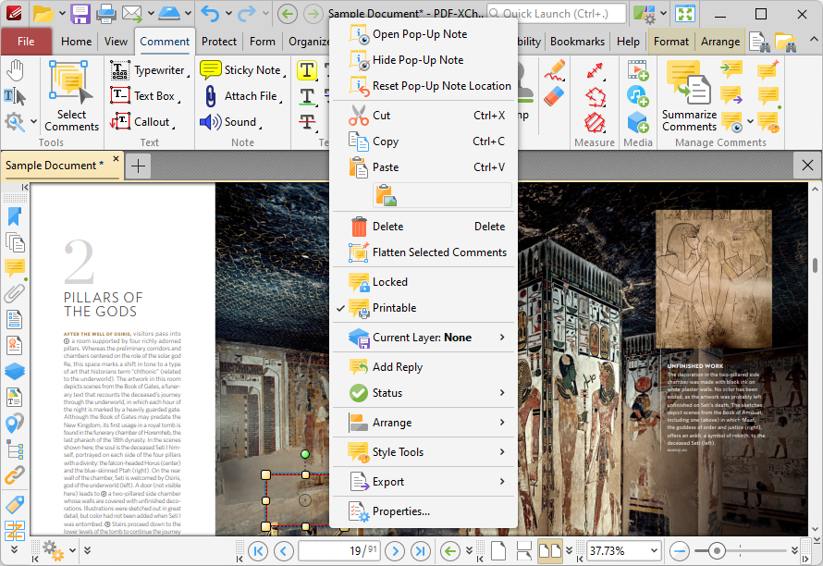The height and width of the screenshot is (566, 823).
Task: Go to the last page
Action: [421, 551]
